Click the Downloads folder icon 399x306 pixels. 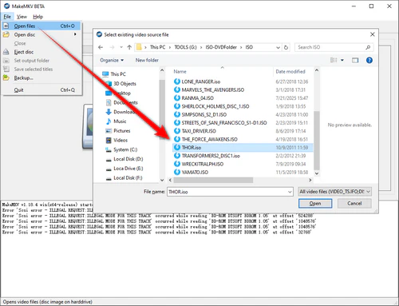click(109, 112)
